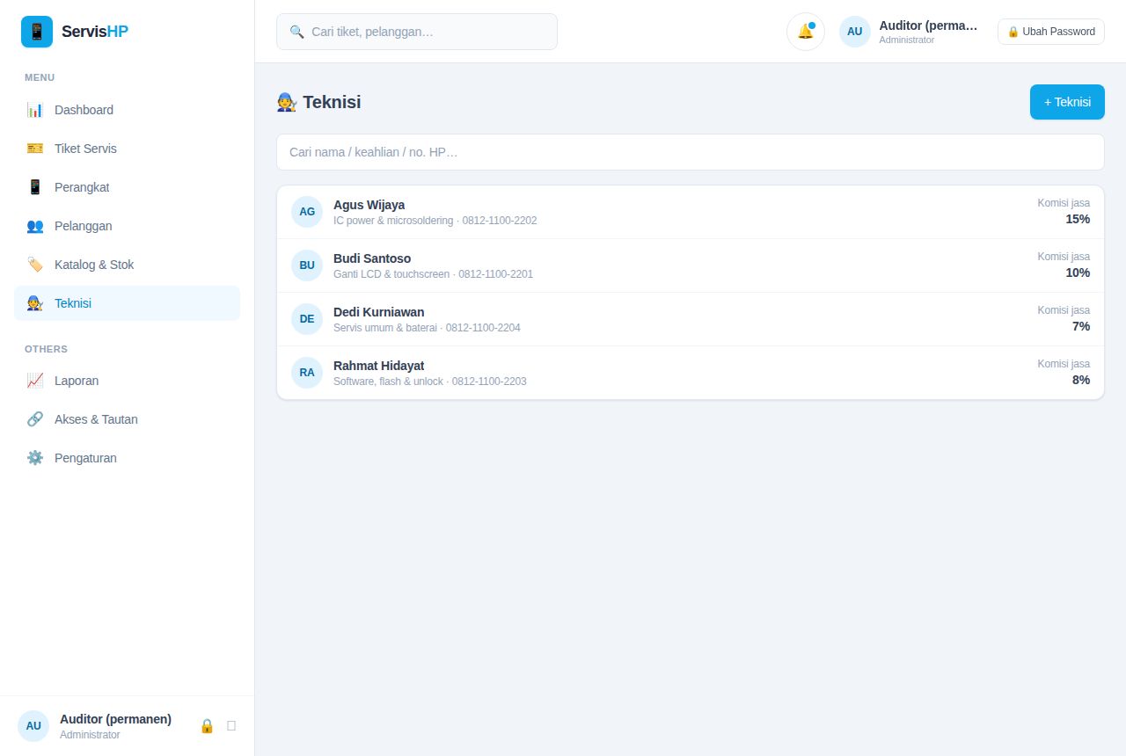This screenshot has height=756, width=1126.
Task: Open the Dashboard menu item
Action: pos(127,110)
